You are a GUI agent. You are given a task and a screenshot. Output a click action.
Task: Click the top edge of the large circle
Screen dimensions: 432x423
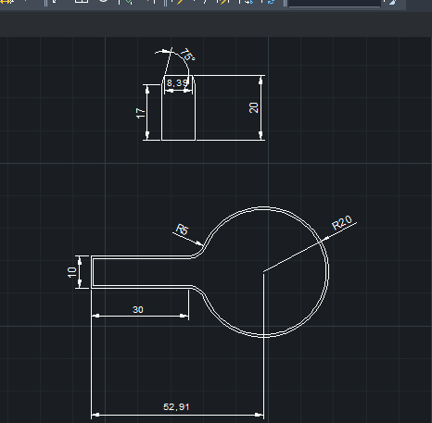(x=263, y=208)
